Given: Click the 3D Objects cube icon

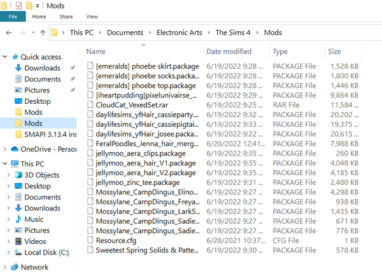Looking at the screenshot, I should pyautogui.click(x=18, y=175).
